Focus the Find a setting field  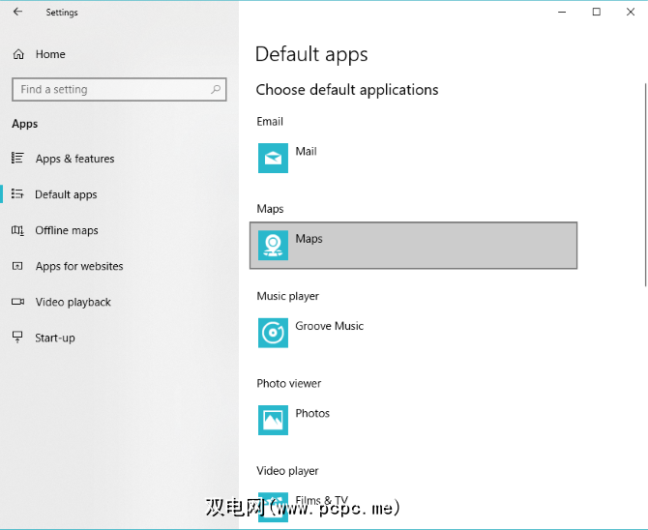[x=119, y=89]
